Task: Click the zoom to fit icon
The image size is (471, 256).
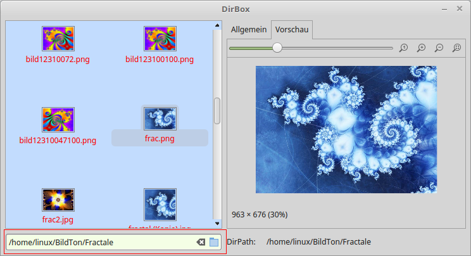Action: click(x=456, y=48)
